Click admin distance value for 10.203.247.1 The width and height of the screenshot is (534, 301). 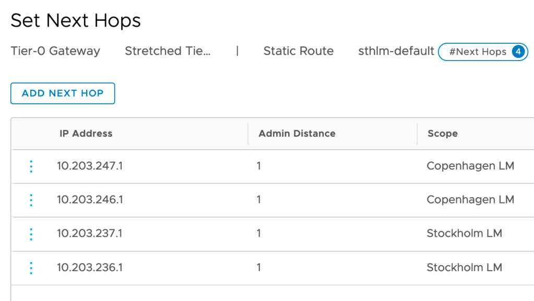tap(259, 166)
